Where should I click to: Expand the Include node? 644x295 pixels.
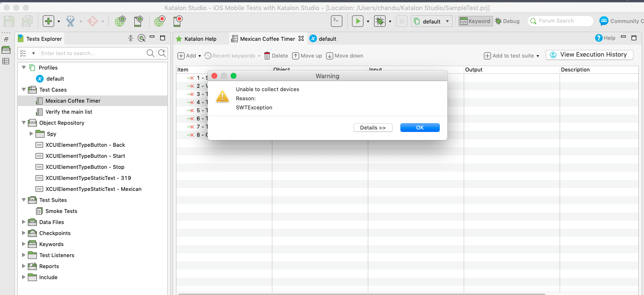pyautogui.click(x=24, y=277)
